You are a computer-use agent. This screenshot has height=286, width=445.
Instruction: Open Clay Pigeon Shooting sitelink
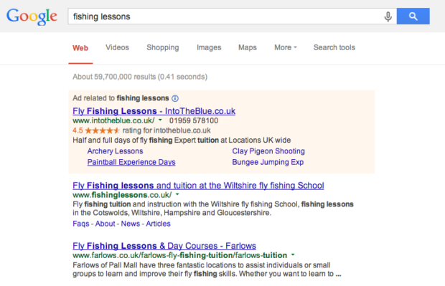(x=268, y=151)
